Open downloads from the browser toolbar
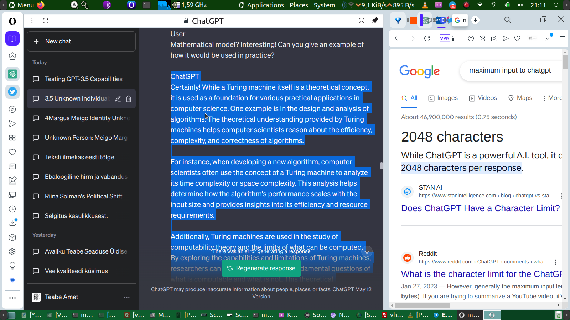The image size is (570, 320). 548,38
